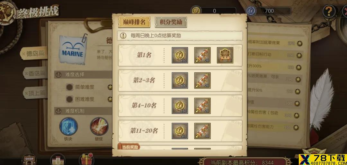Tap the 600 gold coin icon in 第2-3名
Image resolution: width=347 pixels, height=165 pixels.
[180, 80]
